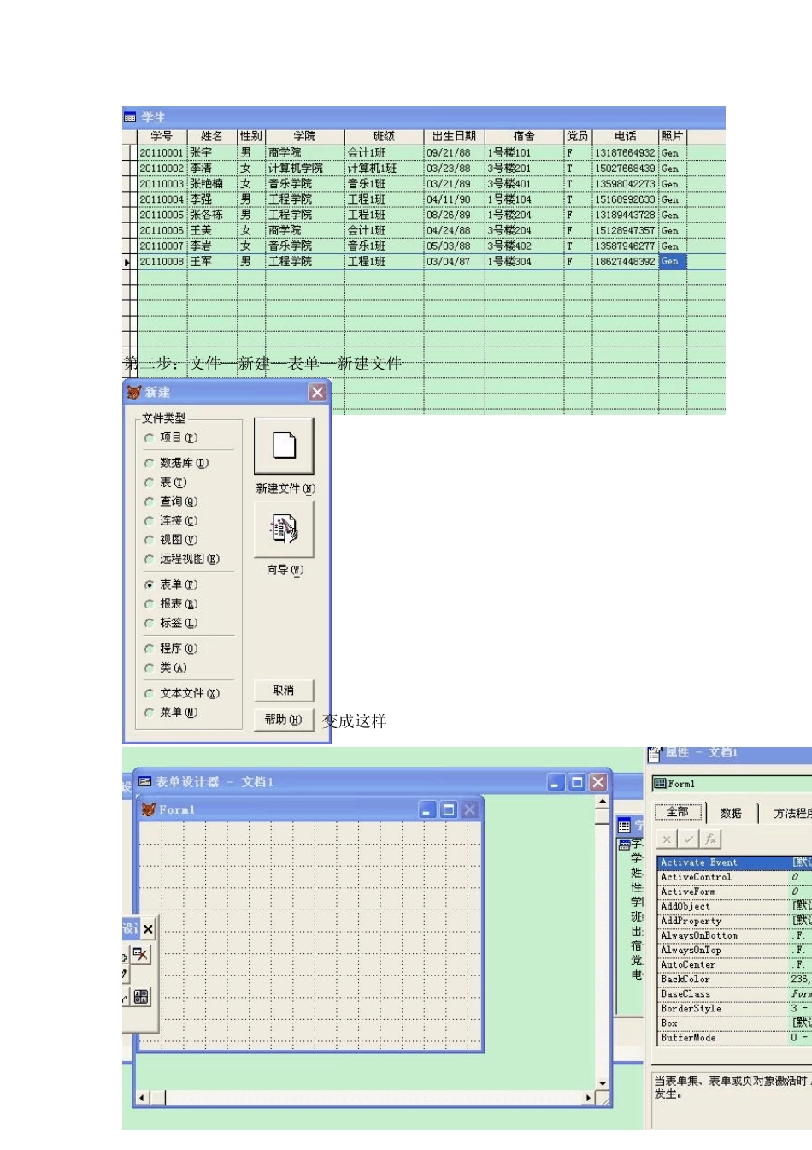This screenshot has width=812, height=1150.
Task: Click highlighted Gen cell in row 20110008
Action: 673,262
